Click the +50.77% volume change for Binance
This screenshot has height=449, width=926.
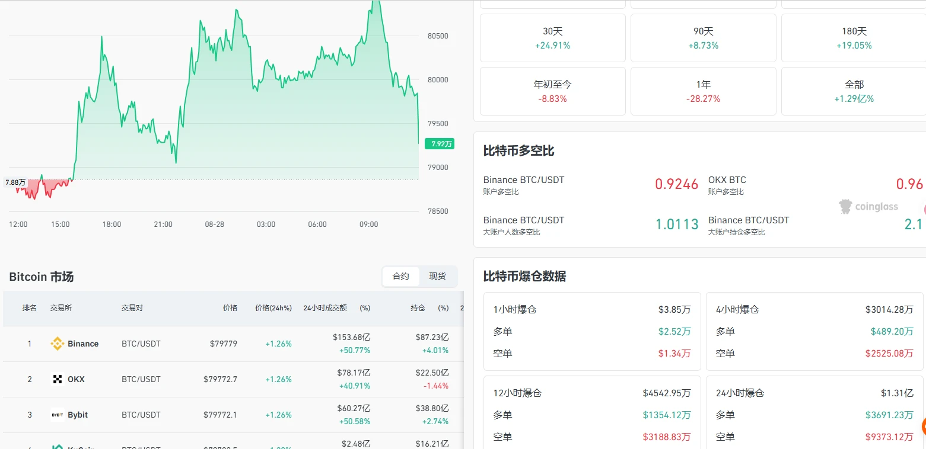pyautogui.click(x=355, y=350)
